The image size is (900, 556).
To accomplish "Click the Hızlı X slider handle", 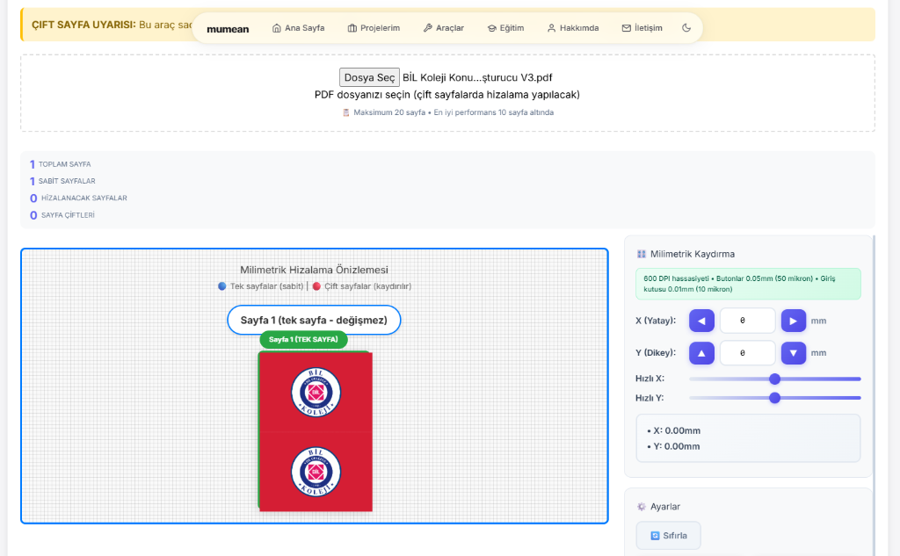I will coord(774,379).
